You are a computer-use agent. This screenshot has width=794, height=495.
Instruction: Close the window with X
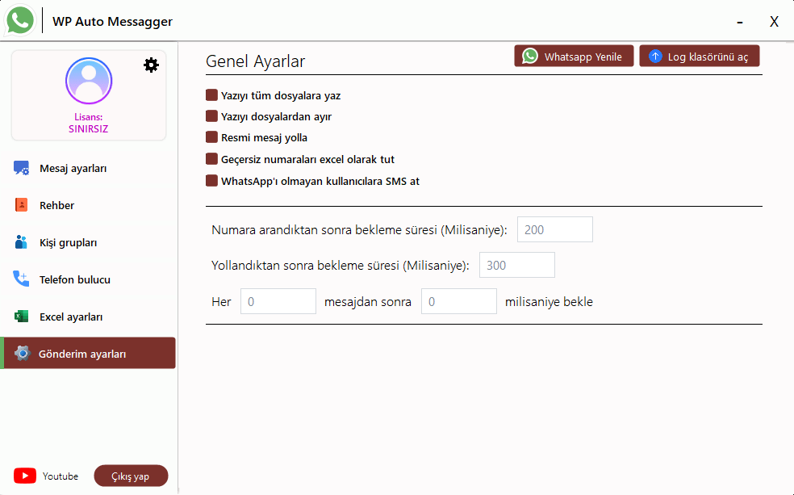pyautogui.click(x=774, y=21)
